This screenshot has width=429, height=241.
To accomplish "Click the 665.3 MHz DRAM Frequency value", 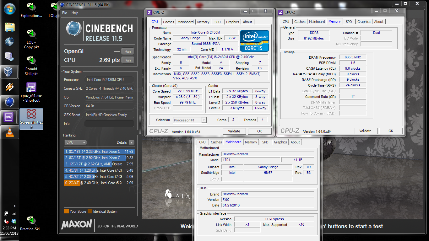I will click(x=352, y=57).
